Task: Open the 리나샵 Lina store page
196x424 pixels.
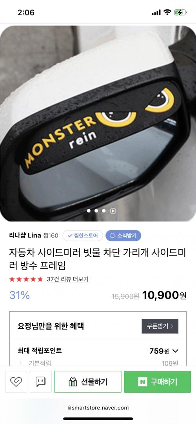Action: click(25, 236)
